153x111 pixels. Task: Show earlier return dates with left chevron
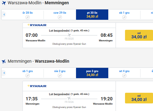point(4,73)
